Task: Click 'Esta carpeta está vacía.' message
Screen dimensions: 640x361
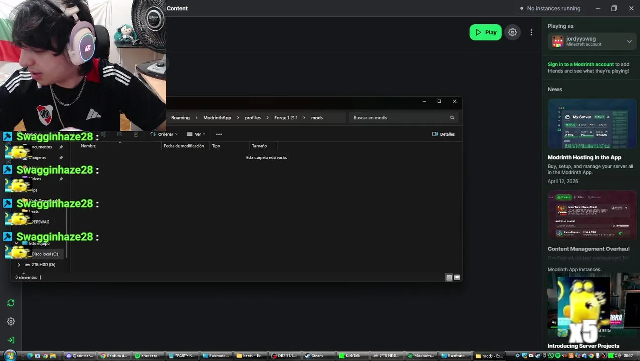Action: 267,158
